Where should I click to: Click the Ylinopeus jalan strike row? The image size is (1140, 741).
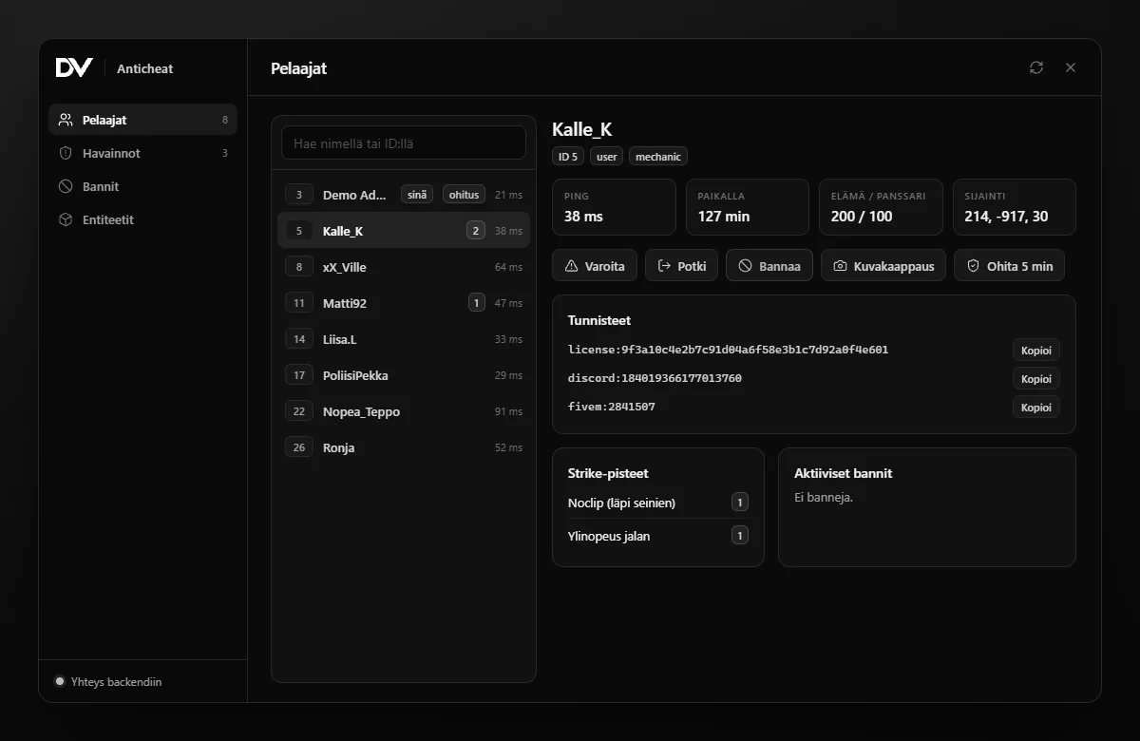click(x=658, y=536)
